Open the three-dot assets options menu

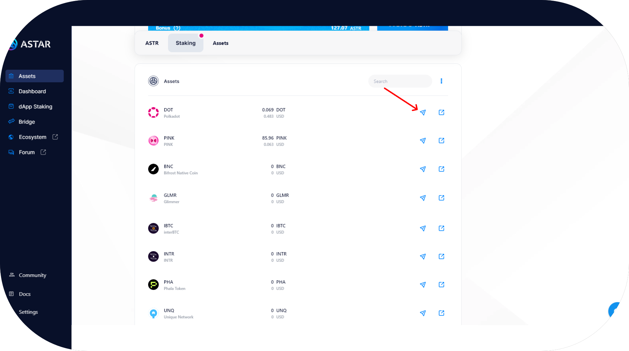(x=441, y=81)
